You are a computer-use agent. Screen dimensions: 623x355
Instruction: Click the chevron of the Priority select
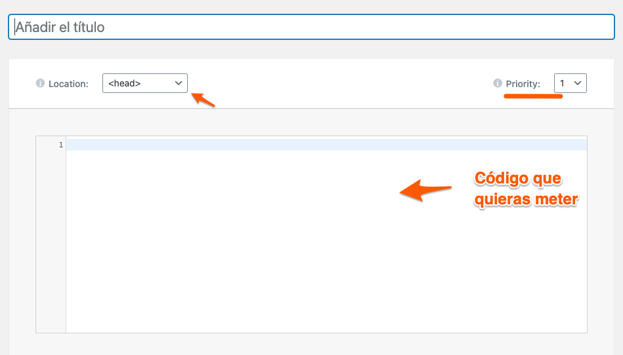pyautogui.click(x=578, y=83)
